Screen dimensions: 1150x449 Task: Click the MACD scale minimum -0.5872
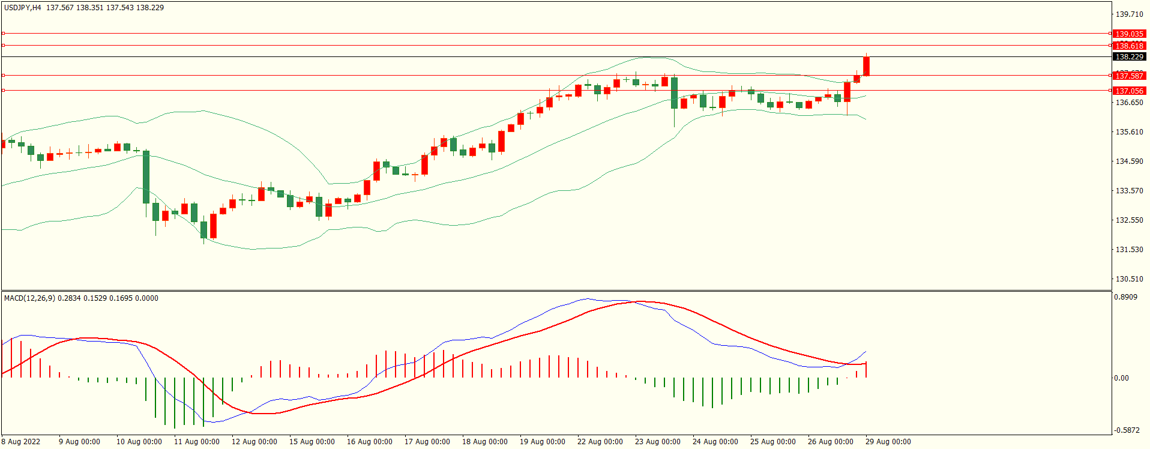pyautogui.click(x=1125, y=430)
